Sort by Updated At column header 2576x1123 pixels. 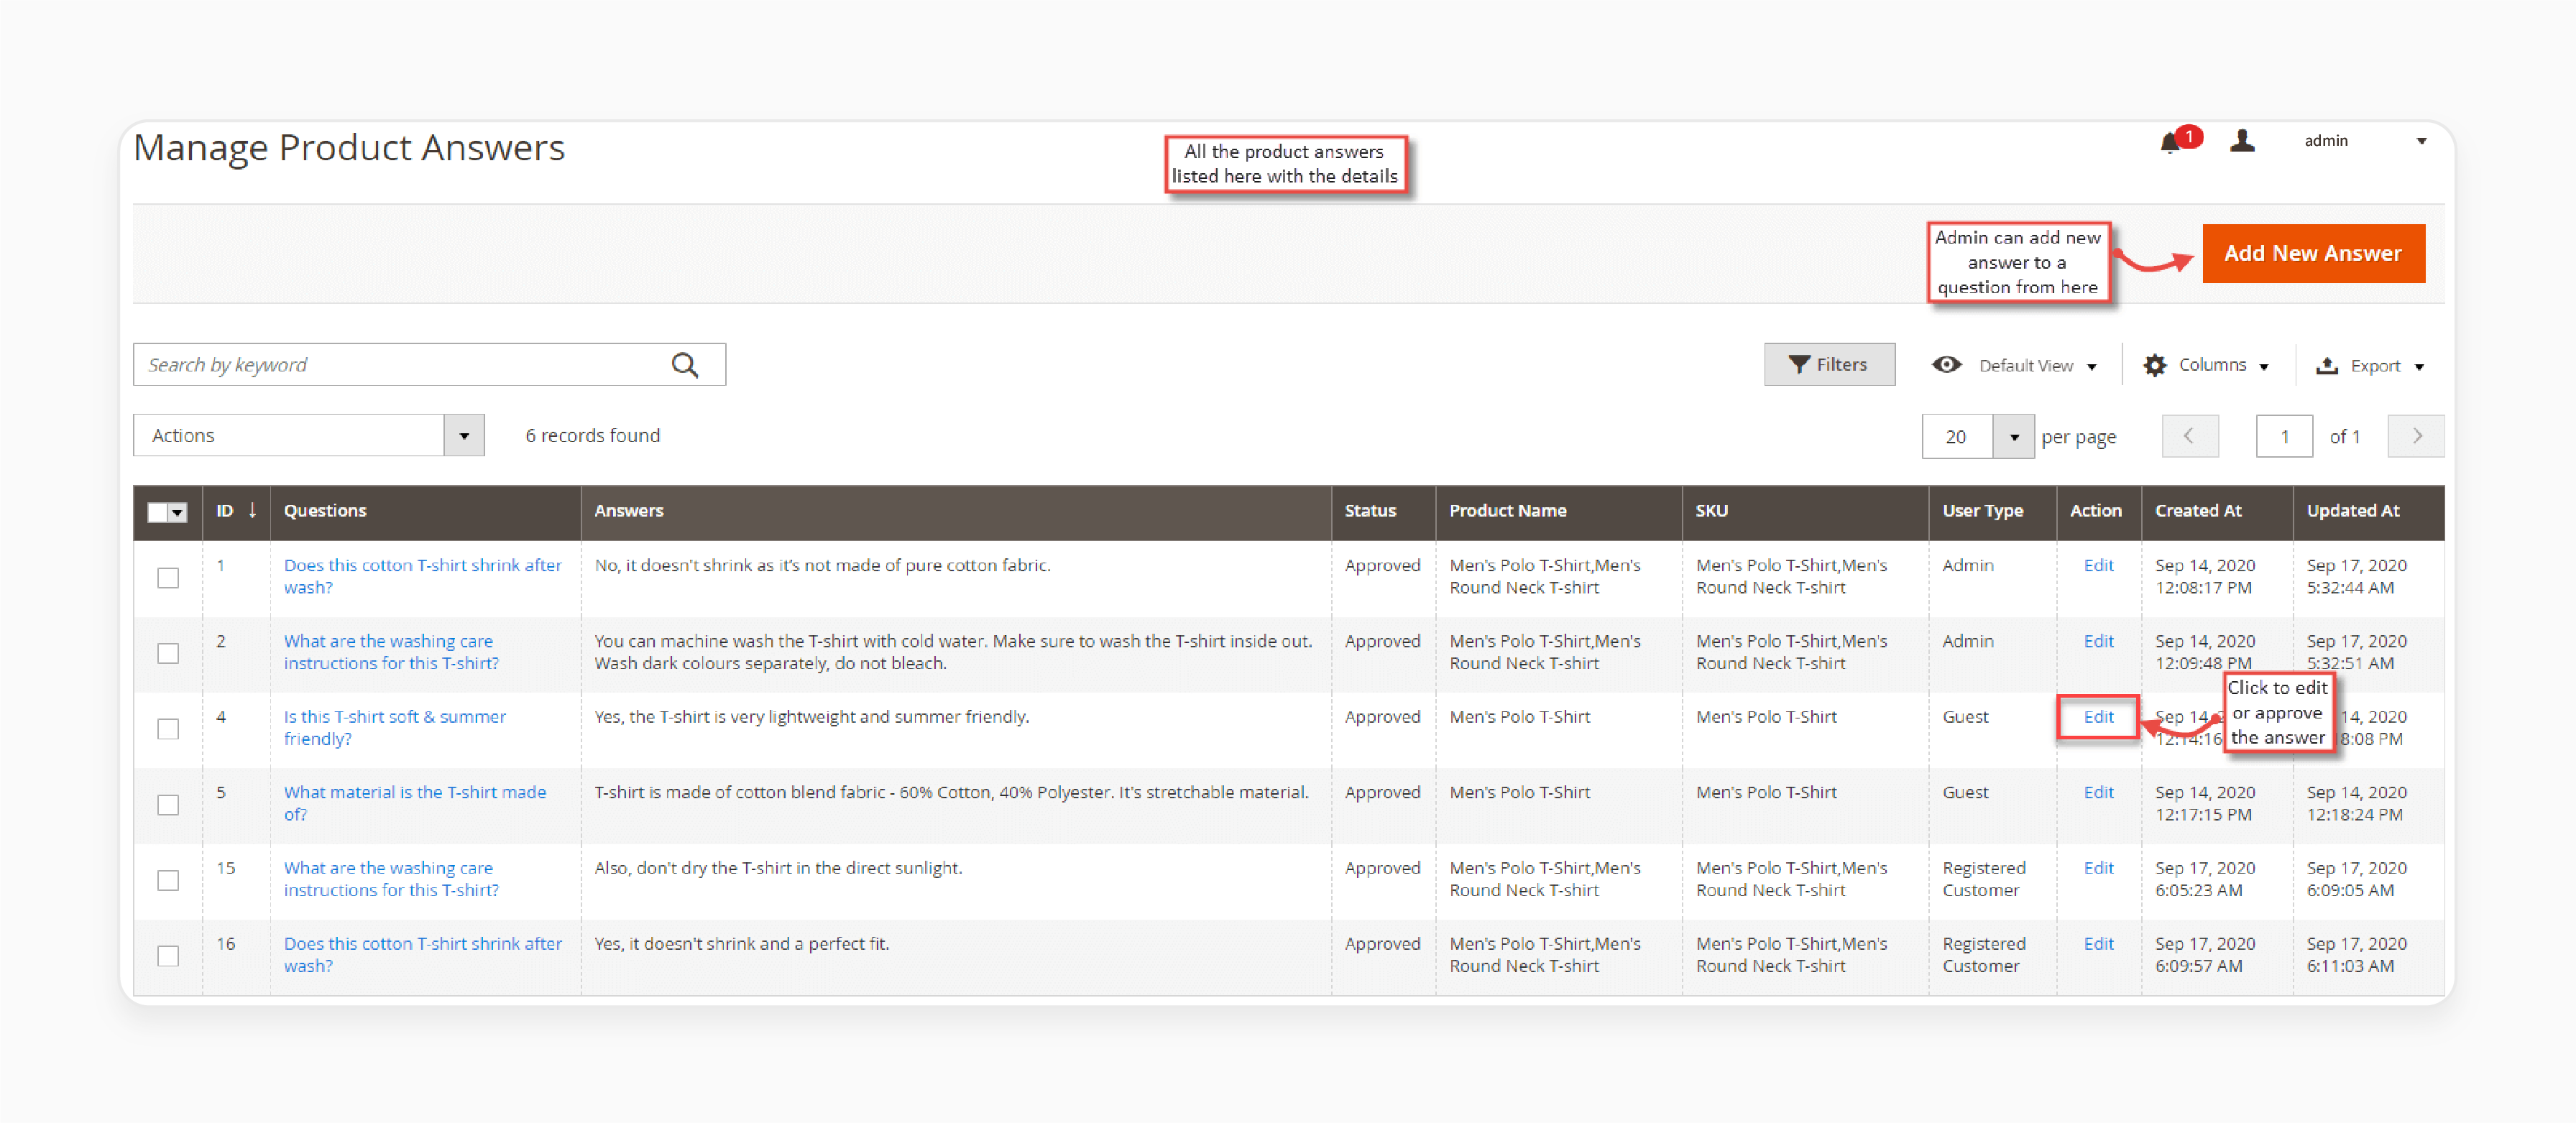(x=2353, y=511)
